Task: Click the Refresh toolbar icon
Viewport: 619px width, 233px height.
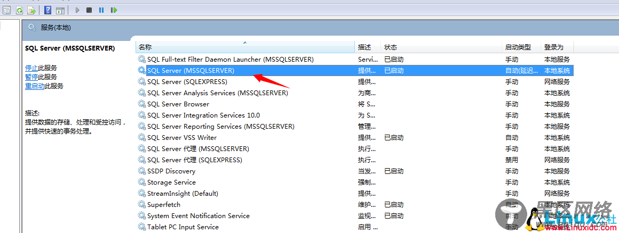Action: coord(19,10)
